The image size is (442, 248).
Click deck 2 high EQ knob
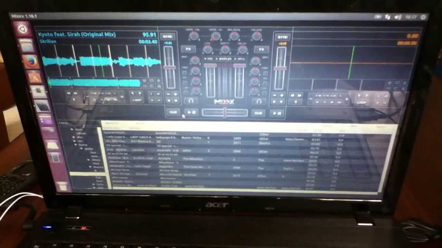(255, 72)
